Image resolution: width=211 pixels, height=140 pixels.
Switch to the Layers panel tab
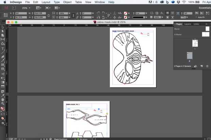coord(188,24)
